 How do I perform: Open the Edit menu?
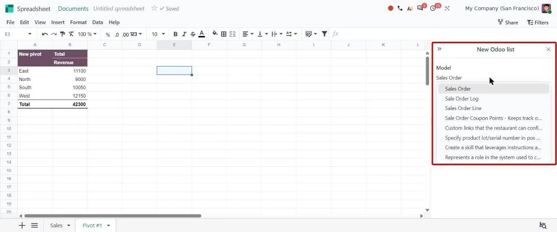(x=24, y=22)
